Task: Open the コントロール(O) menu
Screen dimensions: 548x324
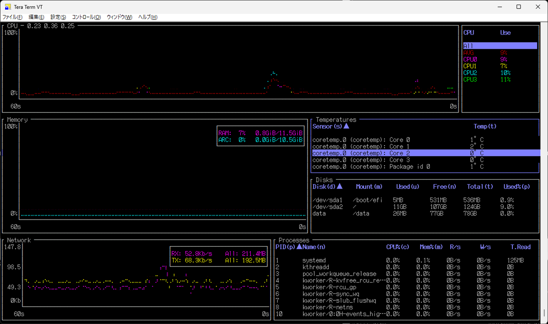Action: 86,17
